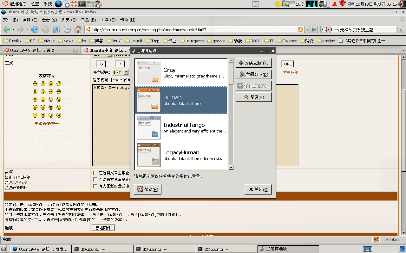Image resolution: width=406 pixels, height=253 pixels.
Task: Click the 主题细节(D) button
Action: tap(254, 74)
